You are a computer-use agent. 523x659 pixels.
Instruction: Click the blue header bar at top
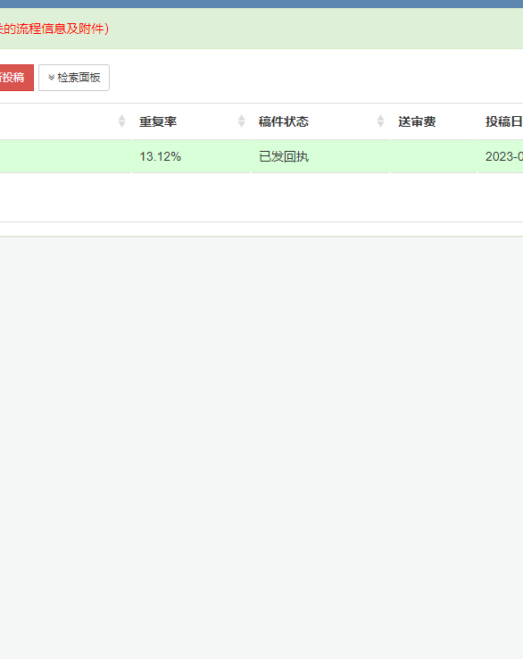pyautogui.click(x=261, y=4)
